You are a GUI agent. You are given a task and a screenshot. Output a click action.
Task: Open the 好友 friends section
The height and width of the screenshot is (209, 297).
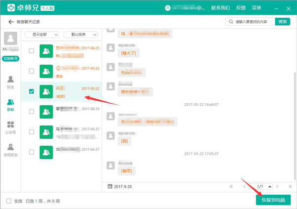[10, 83]
